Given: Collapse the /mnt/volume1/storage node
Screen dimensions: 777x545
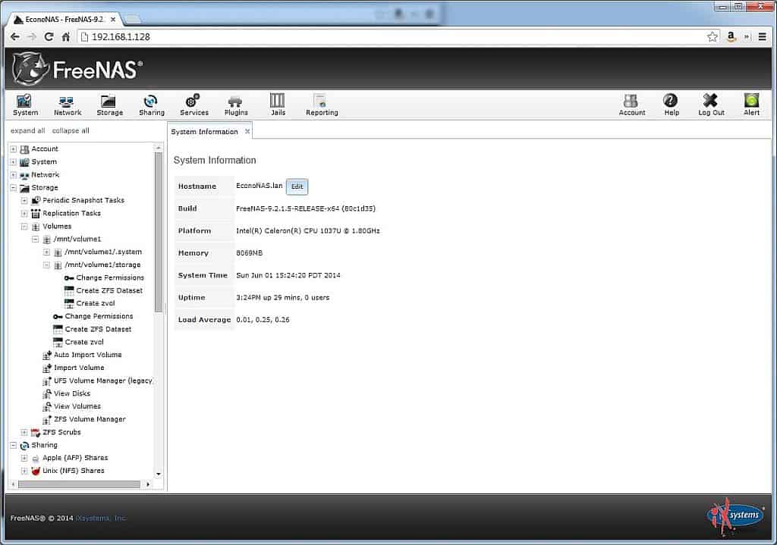Looking at the screenshot, I should tap(46, 265).
